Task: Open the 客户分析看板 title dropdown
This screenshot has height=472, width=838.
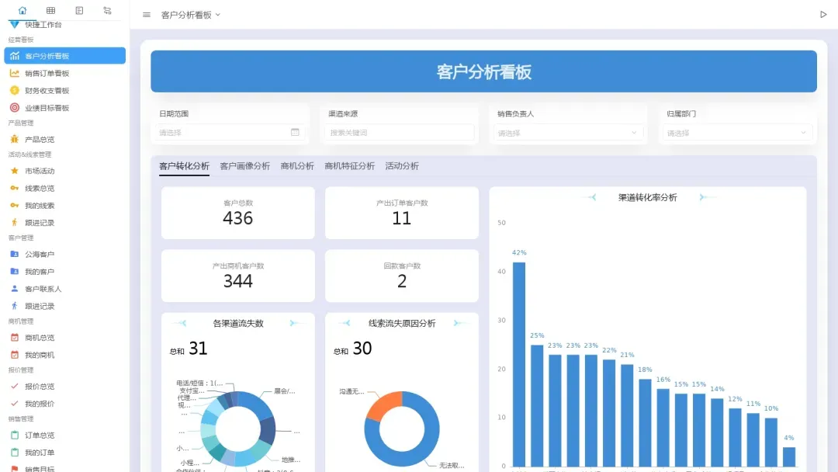Action: pos(191,15)
